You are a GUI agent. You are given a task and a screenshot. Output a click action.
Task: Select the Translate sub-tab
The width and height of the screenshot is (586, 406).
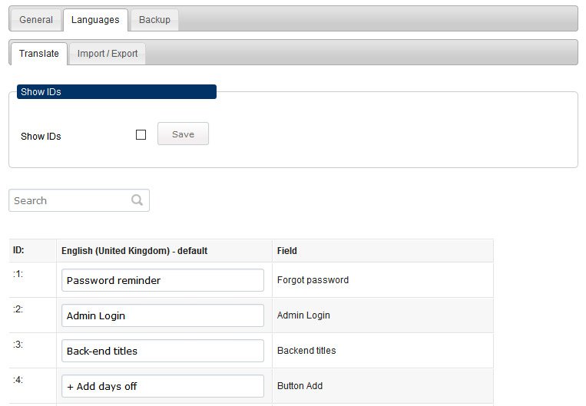[39, 54]
